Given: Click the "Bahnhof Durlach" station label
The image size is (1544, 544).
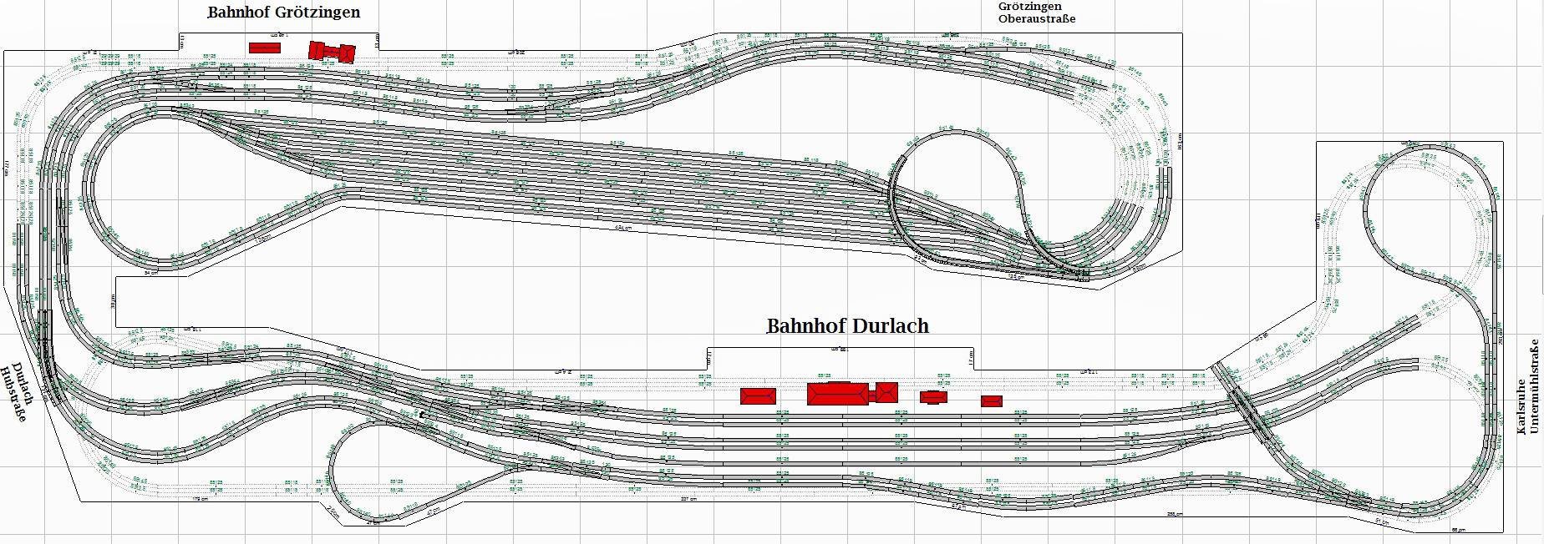Looking at the screenshot, I should tap(847, 326).
